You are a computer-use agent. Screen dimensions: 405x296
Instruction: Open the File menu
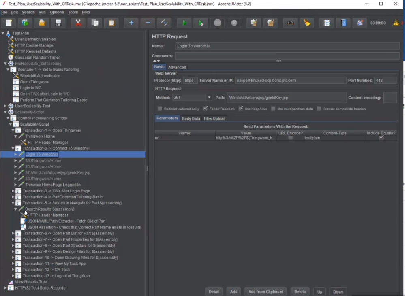pyautogui.click(x=4, y=12)
